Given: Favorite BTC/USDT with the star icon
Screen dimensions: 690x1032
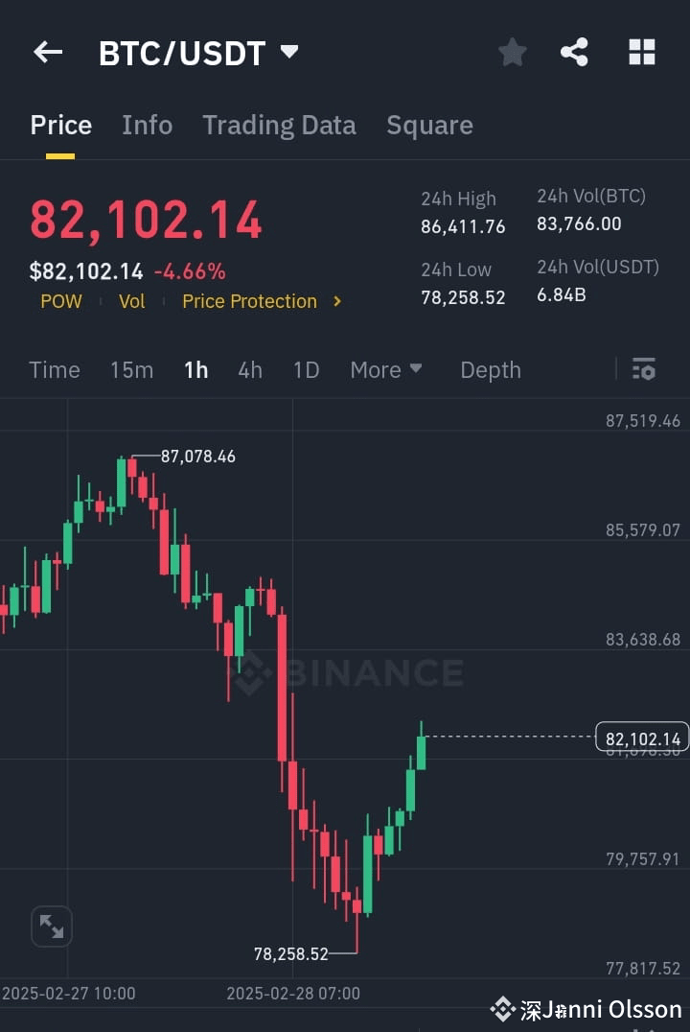Looking at the screenshot, I should pos(512,53).
